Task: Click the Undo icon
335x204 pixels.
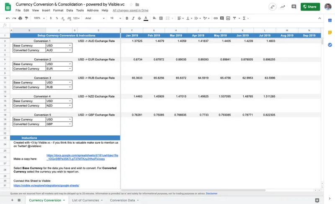Action: [8, 18]
